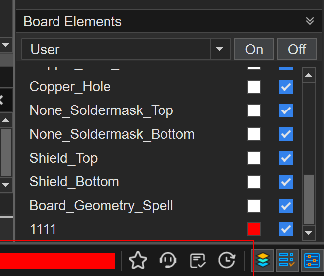Image resolution: width=324 pixels, height=276 pixels.
Task: Toggle Board_Geometry_Spell visibility checkbox
Action: [286, 206]
